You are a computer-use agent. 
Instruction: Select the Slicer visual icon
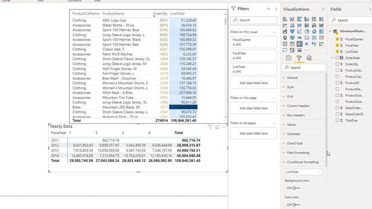coord(285,44)
